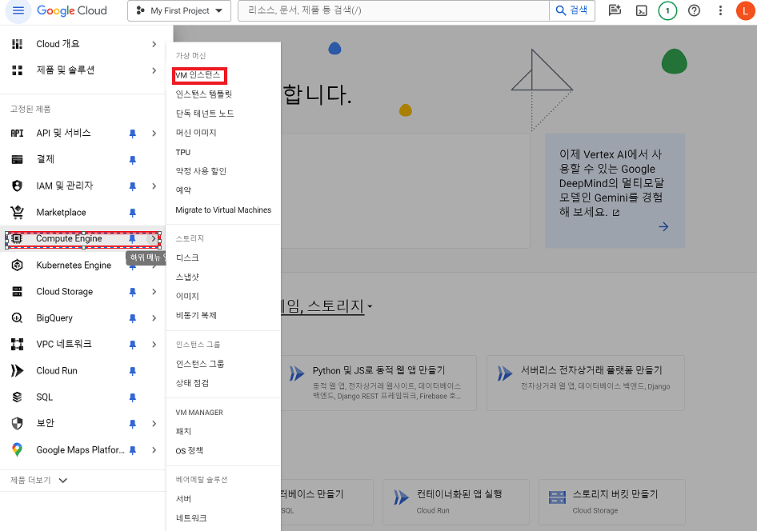Open 서버리스 전자상거래 플랫폼 만들기 card
This screenshot has height=531, width=757.
click(586, 383)
